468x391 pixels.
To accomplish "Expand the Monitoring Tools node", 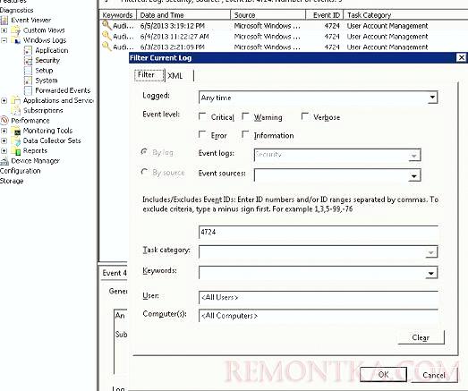I will [x=4, y=131].
